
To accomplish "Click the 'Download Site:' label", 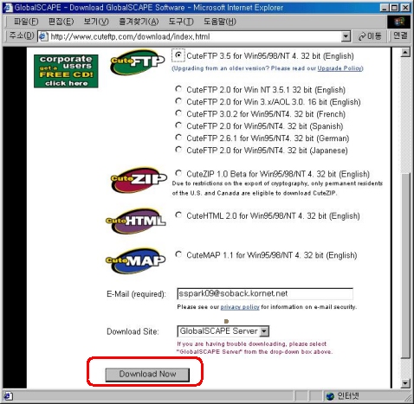I will (x=133, y=331).
